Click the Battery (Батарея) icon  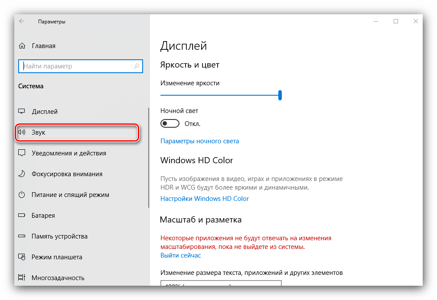click(22, 216)
